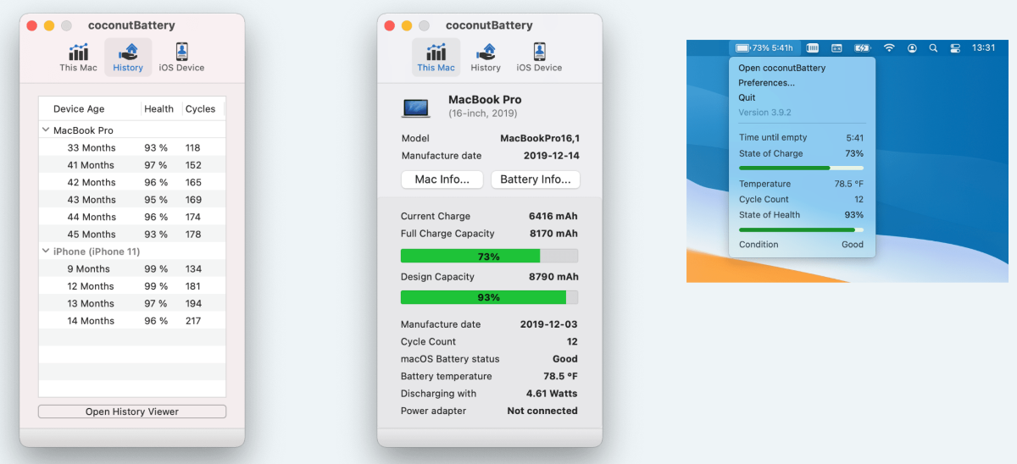Open the user account menu bar icon
Image resolution: width=1017 pixels, height=464 pixels.
coord(912,48)
